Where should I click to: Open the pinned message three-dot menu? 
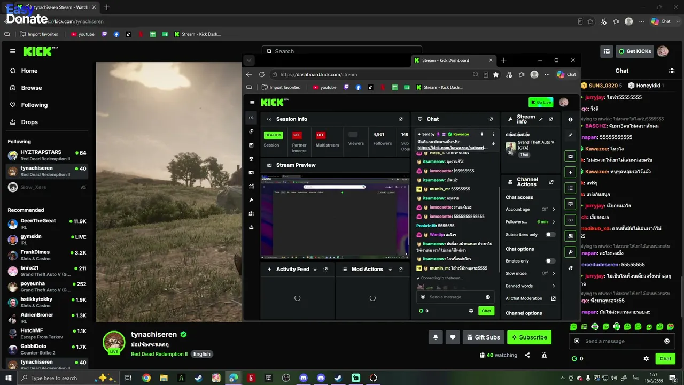pos(493,134)
